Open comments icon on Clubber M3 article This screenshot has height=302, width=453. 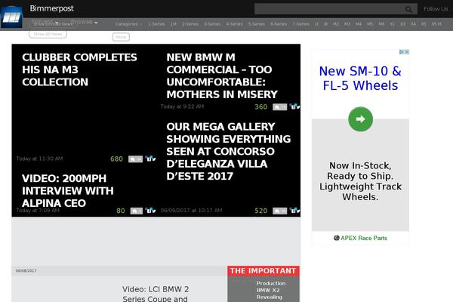click(135, 159)
